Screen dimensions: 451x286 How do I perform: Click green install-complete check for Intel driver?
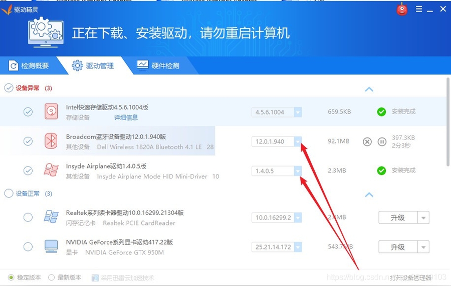[381, 111]
